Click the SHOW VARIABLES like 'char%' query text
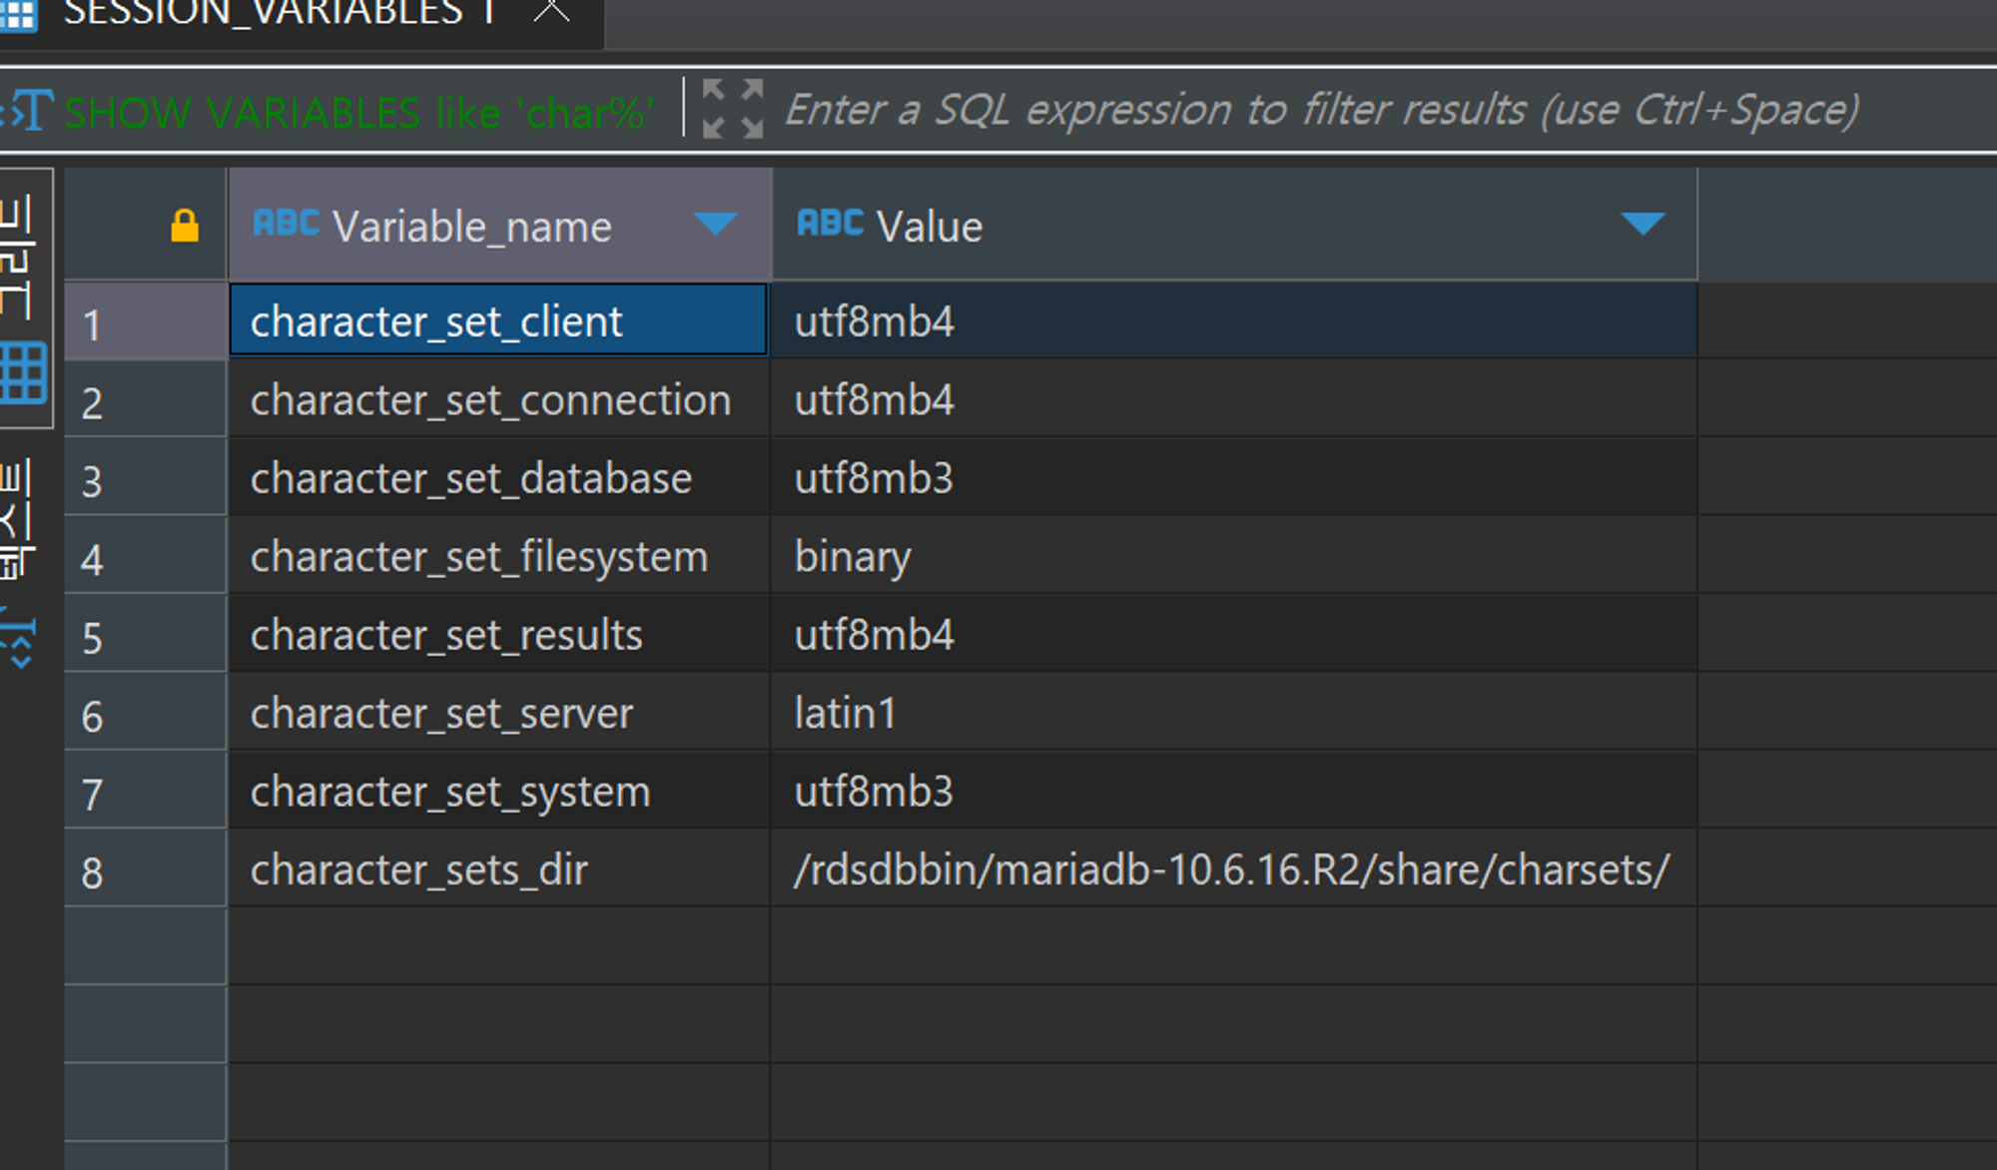The width and height of the screenshot is (1997, 1170). pos(359,112)
